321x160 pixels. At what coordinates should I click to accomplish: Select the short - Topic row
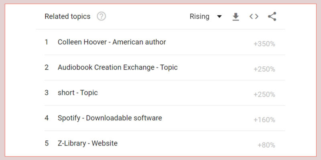click(165, 93)
